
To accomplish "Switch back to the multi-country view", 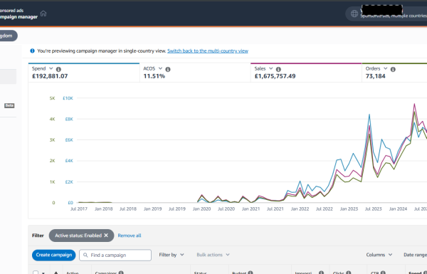I will [208, 51].
